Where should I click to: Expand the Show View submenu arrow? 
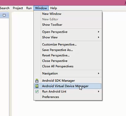click(98, 37)
